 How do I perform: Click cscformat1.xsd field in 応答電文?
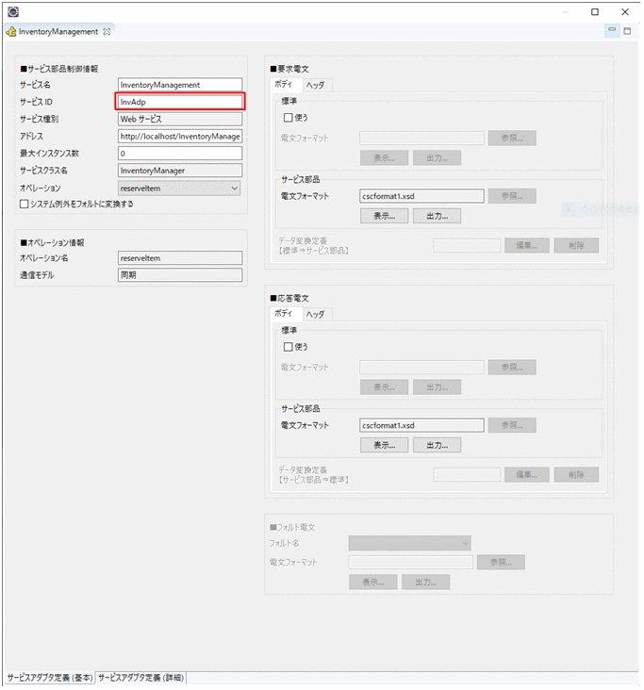pyautogui.click(x=421, y=425)
